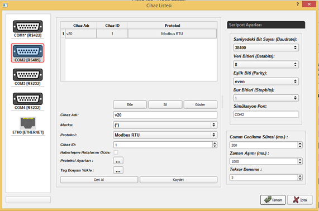
Task: Select row number 1 header in table
Action: (x=63, y=33)
